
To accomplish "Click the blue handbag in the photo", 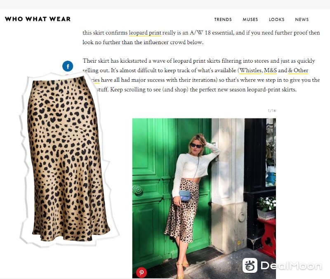I will (x=185, y=195).
